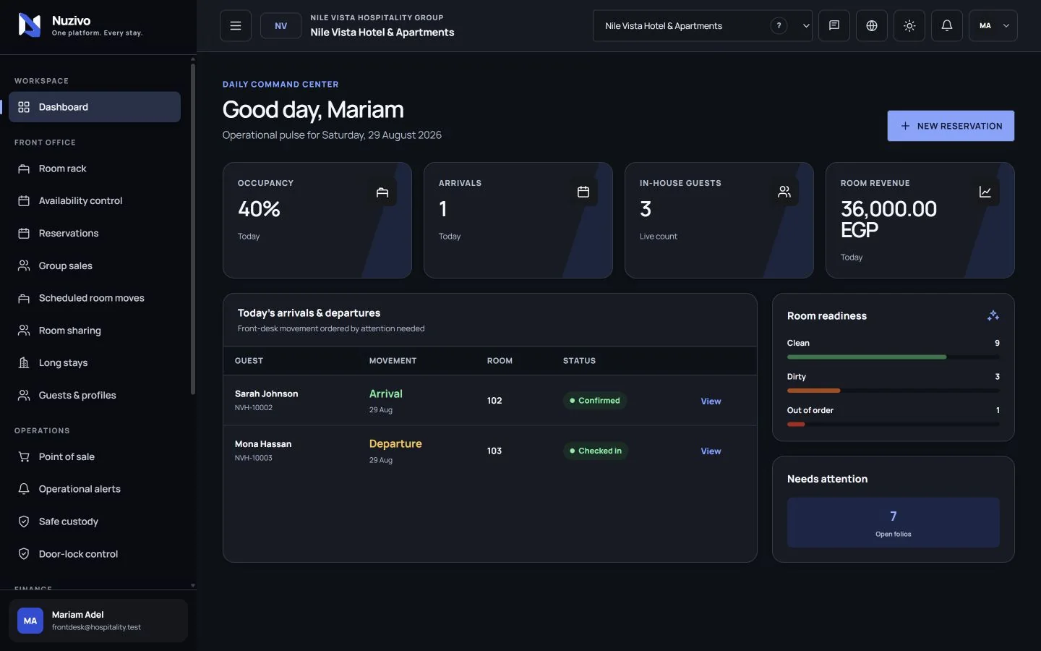Viewport: 1041px width, 651px height.
Task: Click the Dirty rooms progress bar
Action: point(894,391)
